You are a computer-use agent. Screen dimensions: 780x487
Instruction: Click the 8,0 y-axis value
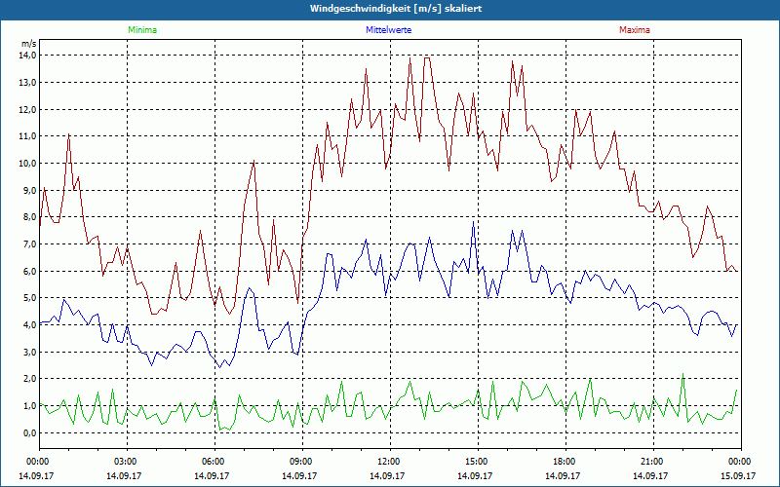(30, 217)
